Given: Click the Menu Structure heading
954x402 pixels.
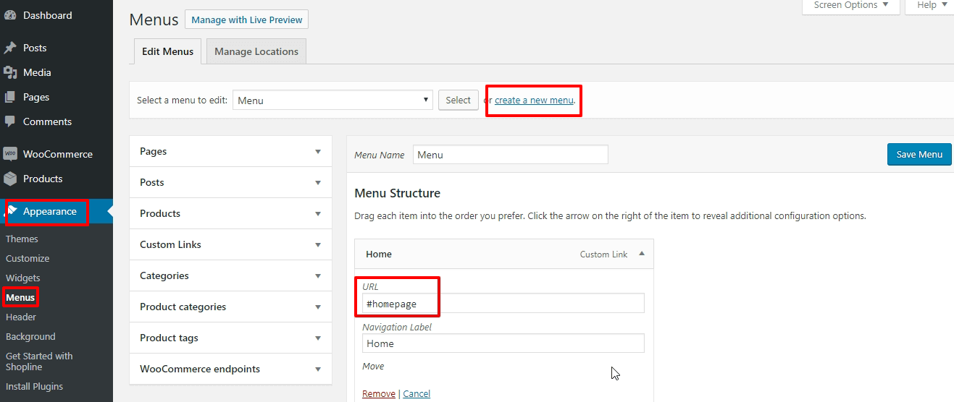Looking at the screenshot, I should [x=397, y=193].
